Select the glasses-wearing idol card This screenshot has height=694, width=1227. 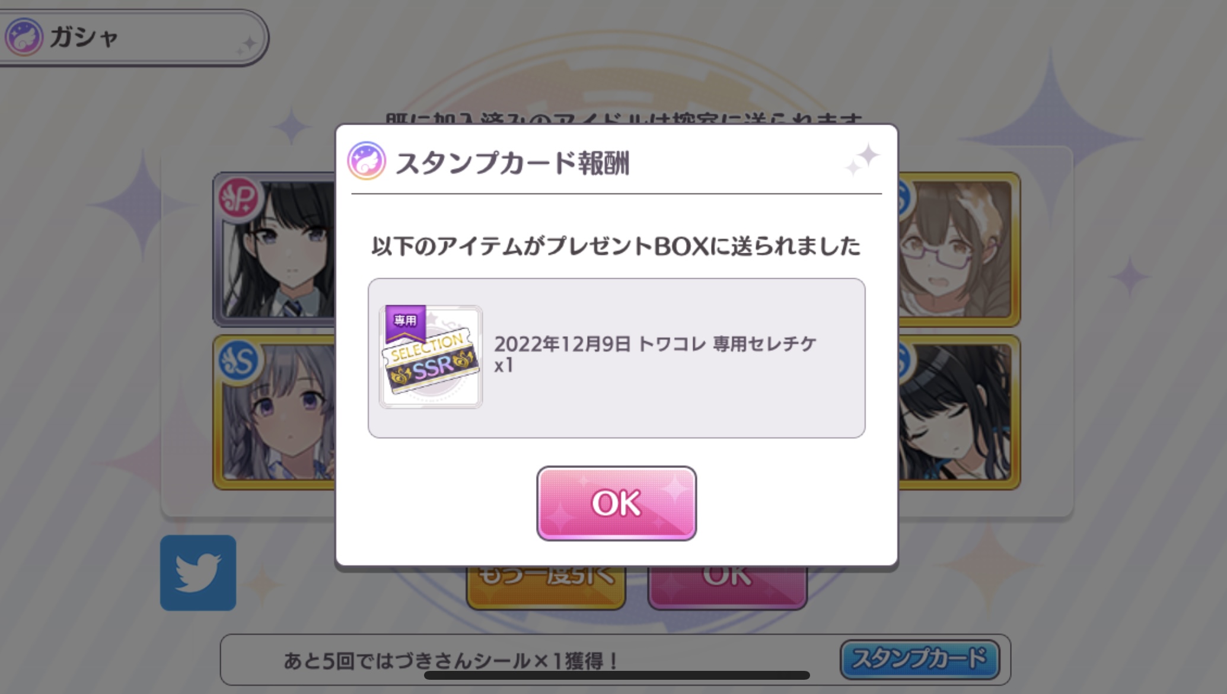click(x=958, y=249)
